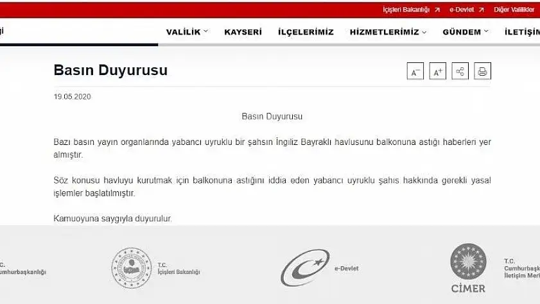Expand the GÜNDEM dropdown chevron

point(486,31)
